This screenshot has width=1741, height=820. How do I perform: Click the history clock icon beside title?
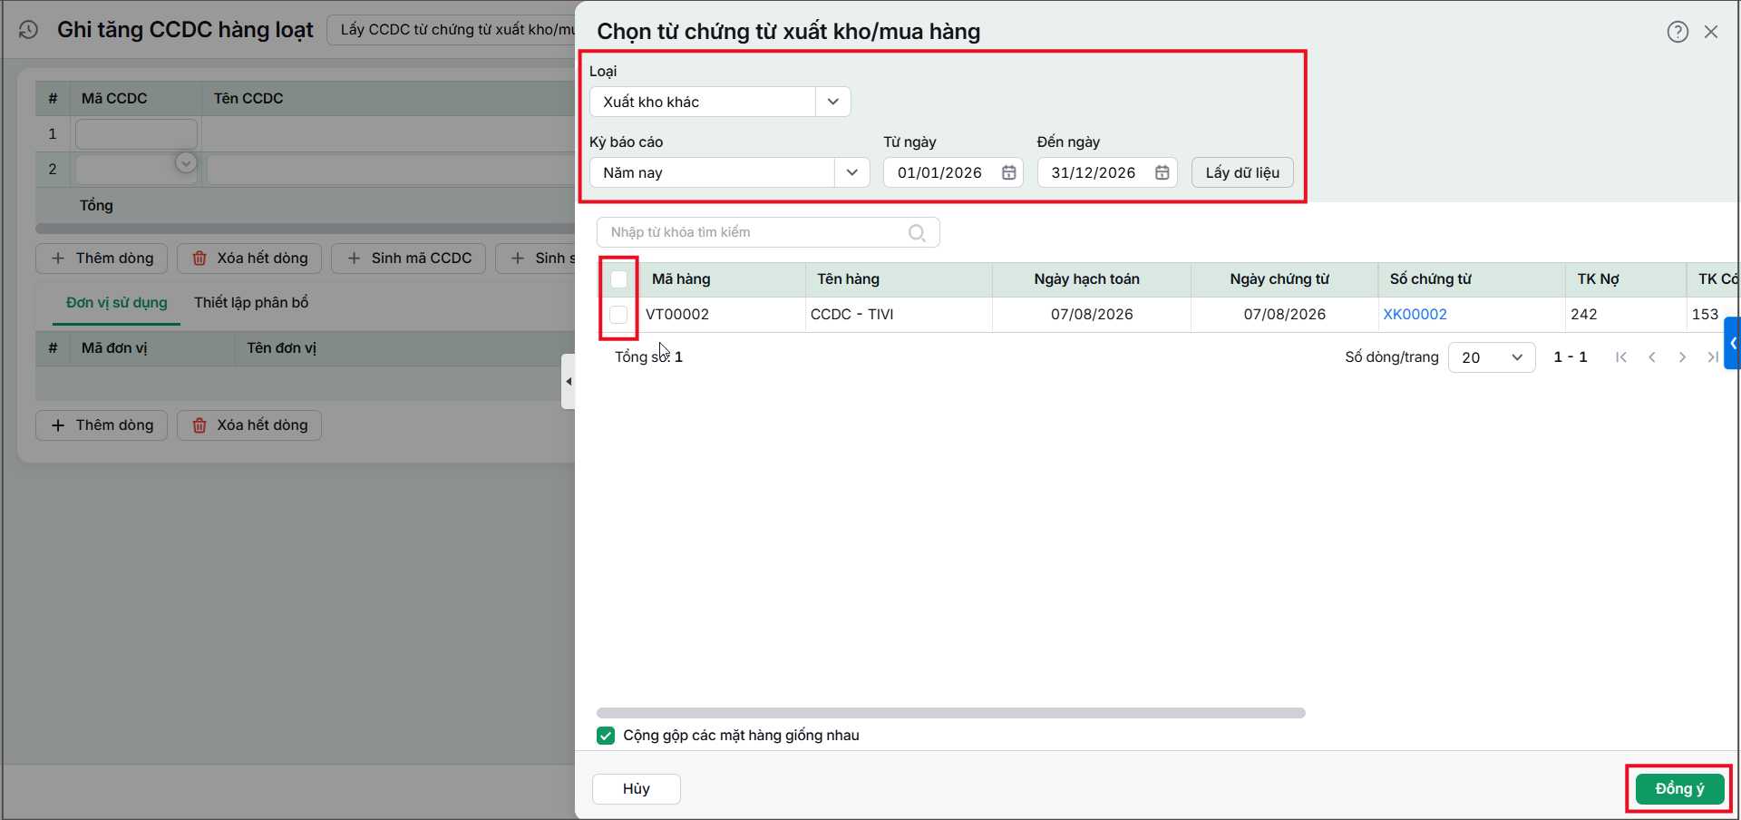coord(29,30)
